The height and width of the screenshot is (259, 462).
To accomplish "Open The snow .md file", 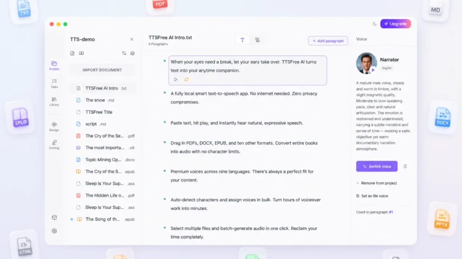I will (103, 100).
